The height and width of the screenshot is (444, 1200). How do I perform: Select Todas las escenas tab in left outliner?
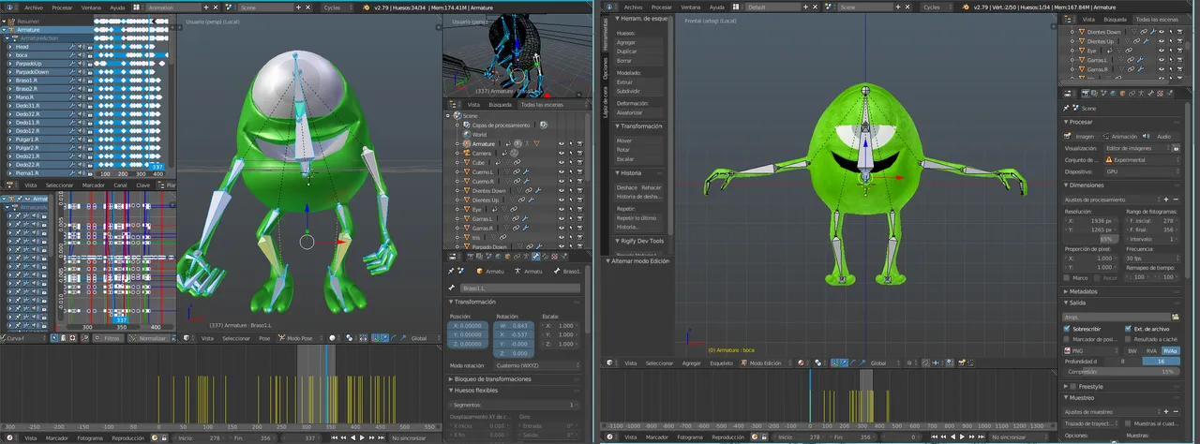[544, 104]
